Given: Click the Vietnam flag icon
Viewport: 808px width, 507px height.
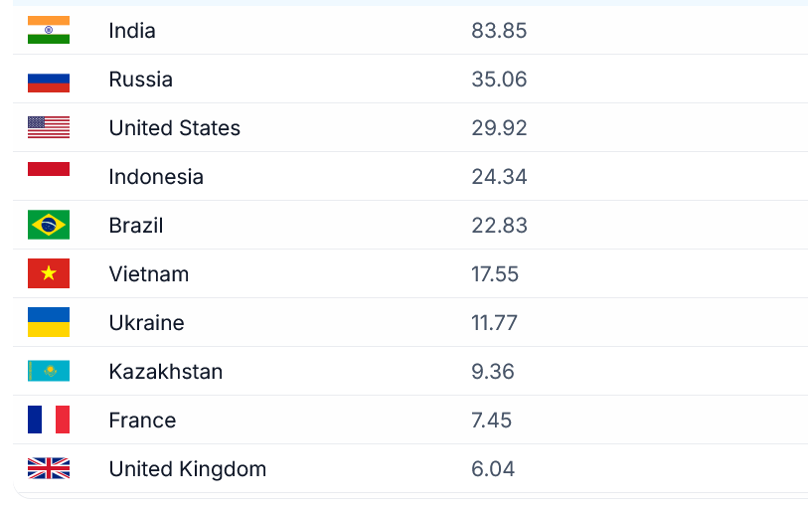Looking at the screenshot, I should point(49,274).
